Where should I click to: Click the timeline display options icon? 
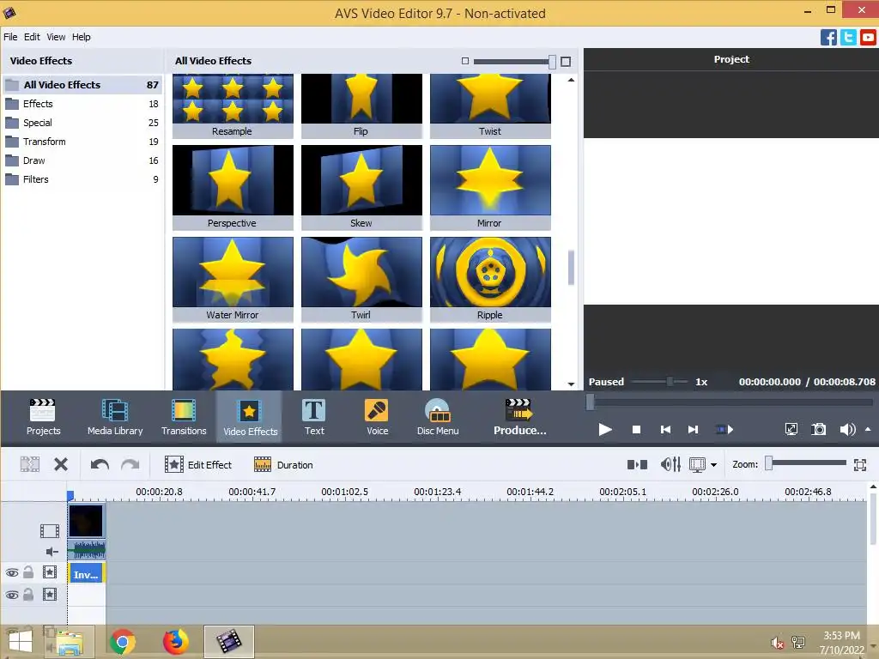[697, 464]
